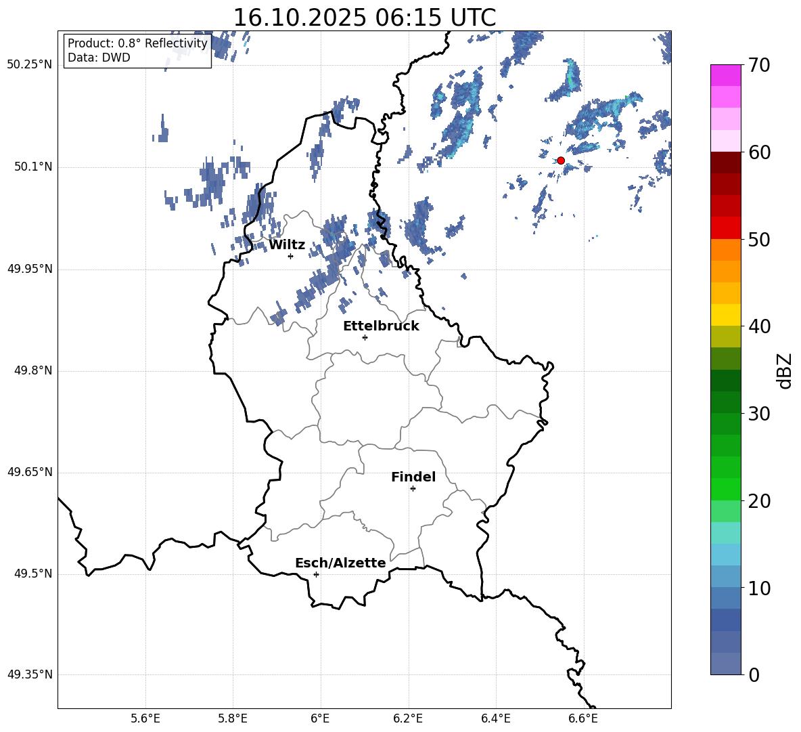Pick the bright yellow colorbar segment above 40
801x732 pixels.
(725, 316)
